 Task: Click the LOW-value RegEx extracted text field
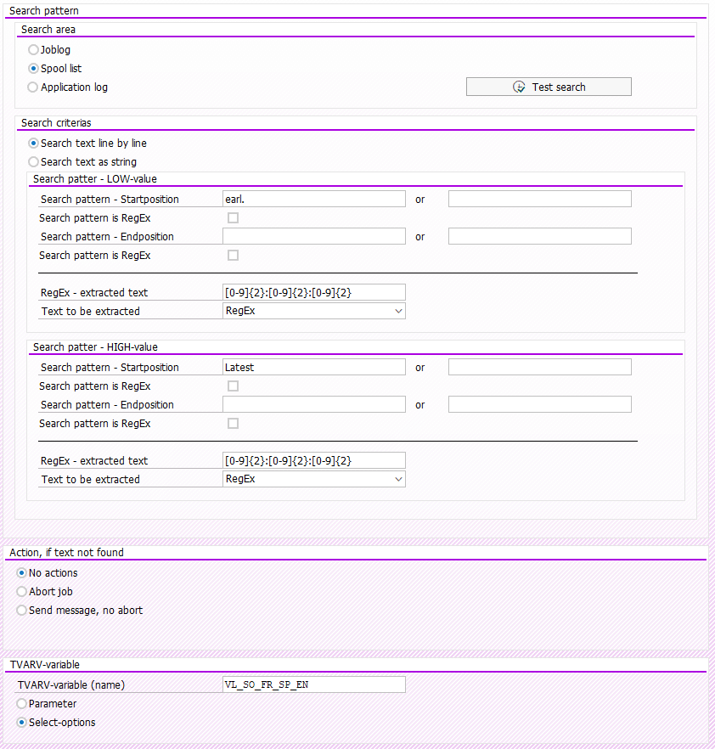pyautogui.click(x=314, y=292)
